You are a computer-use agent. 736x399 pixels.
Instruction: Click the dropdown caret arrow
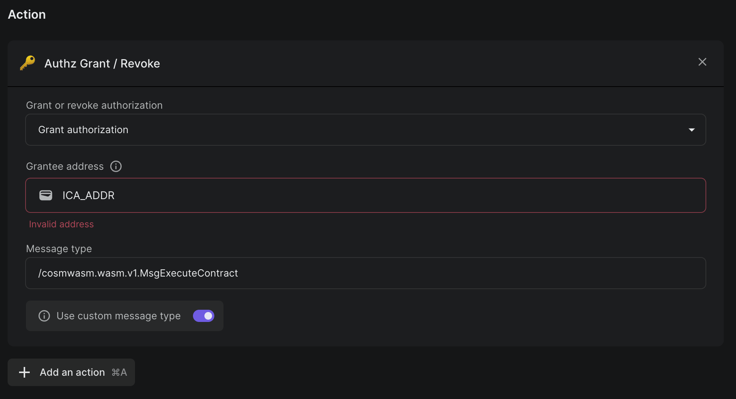pos(691,130)
